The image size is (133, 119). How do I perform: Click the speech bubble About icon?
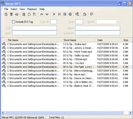click(91, 14)
